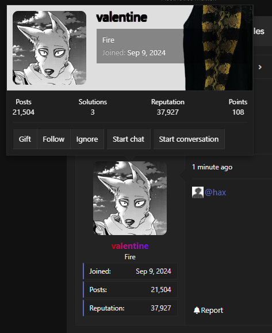Open Start conversation with valentine
This screenshot has width=272, height=333.
click(x=189, y=139)
